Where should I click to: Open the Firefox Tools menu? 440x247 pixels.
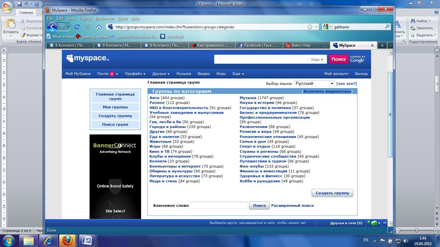coord(123,18)
